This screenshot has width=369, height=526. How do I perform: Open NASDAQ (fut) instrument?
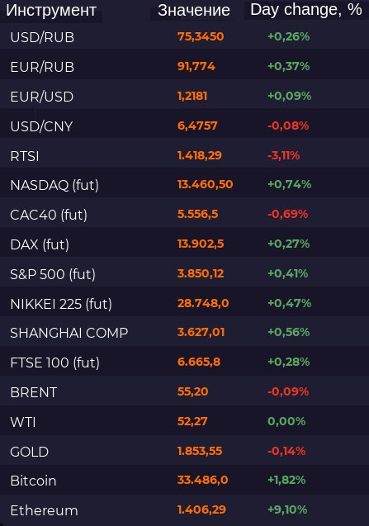tap(54, 185)
